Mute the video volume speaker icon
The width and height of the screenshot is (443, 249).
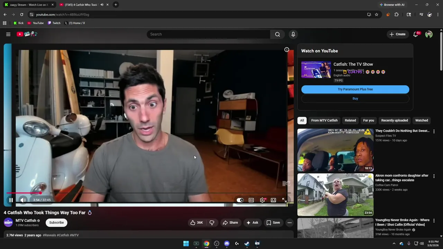pos(23,200)
